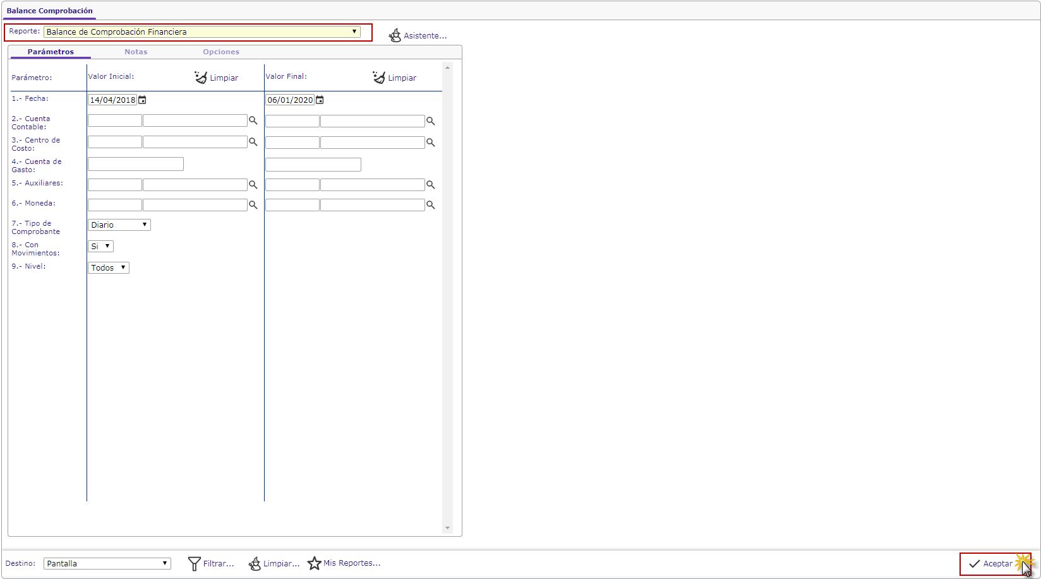The width and height of the screenshot is (1041, 579).
Task: Search final Auxiliares with magnifier
Action: (x=430, y=185)
